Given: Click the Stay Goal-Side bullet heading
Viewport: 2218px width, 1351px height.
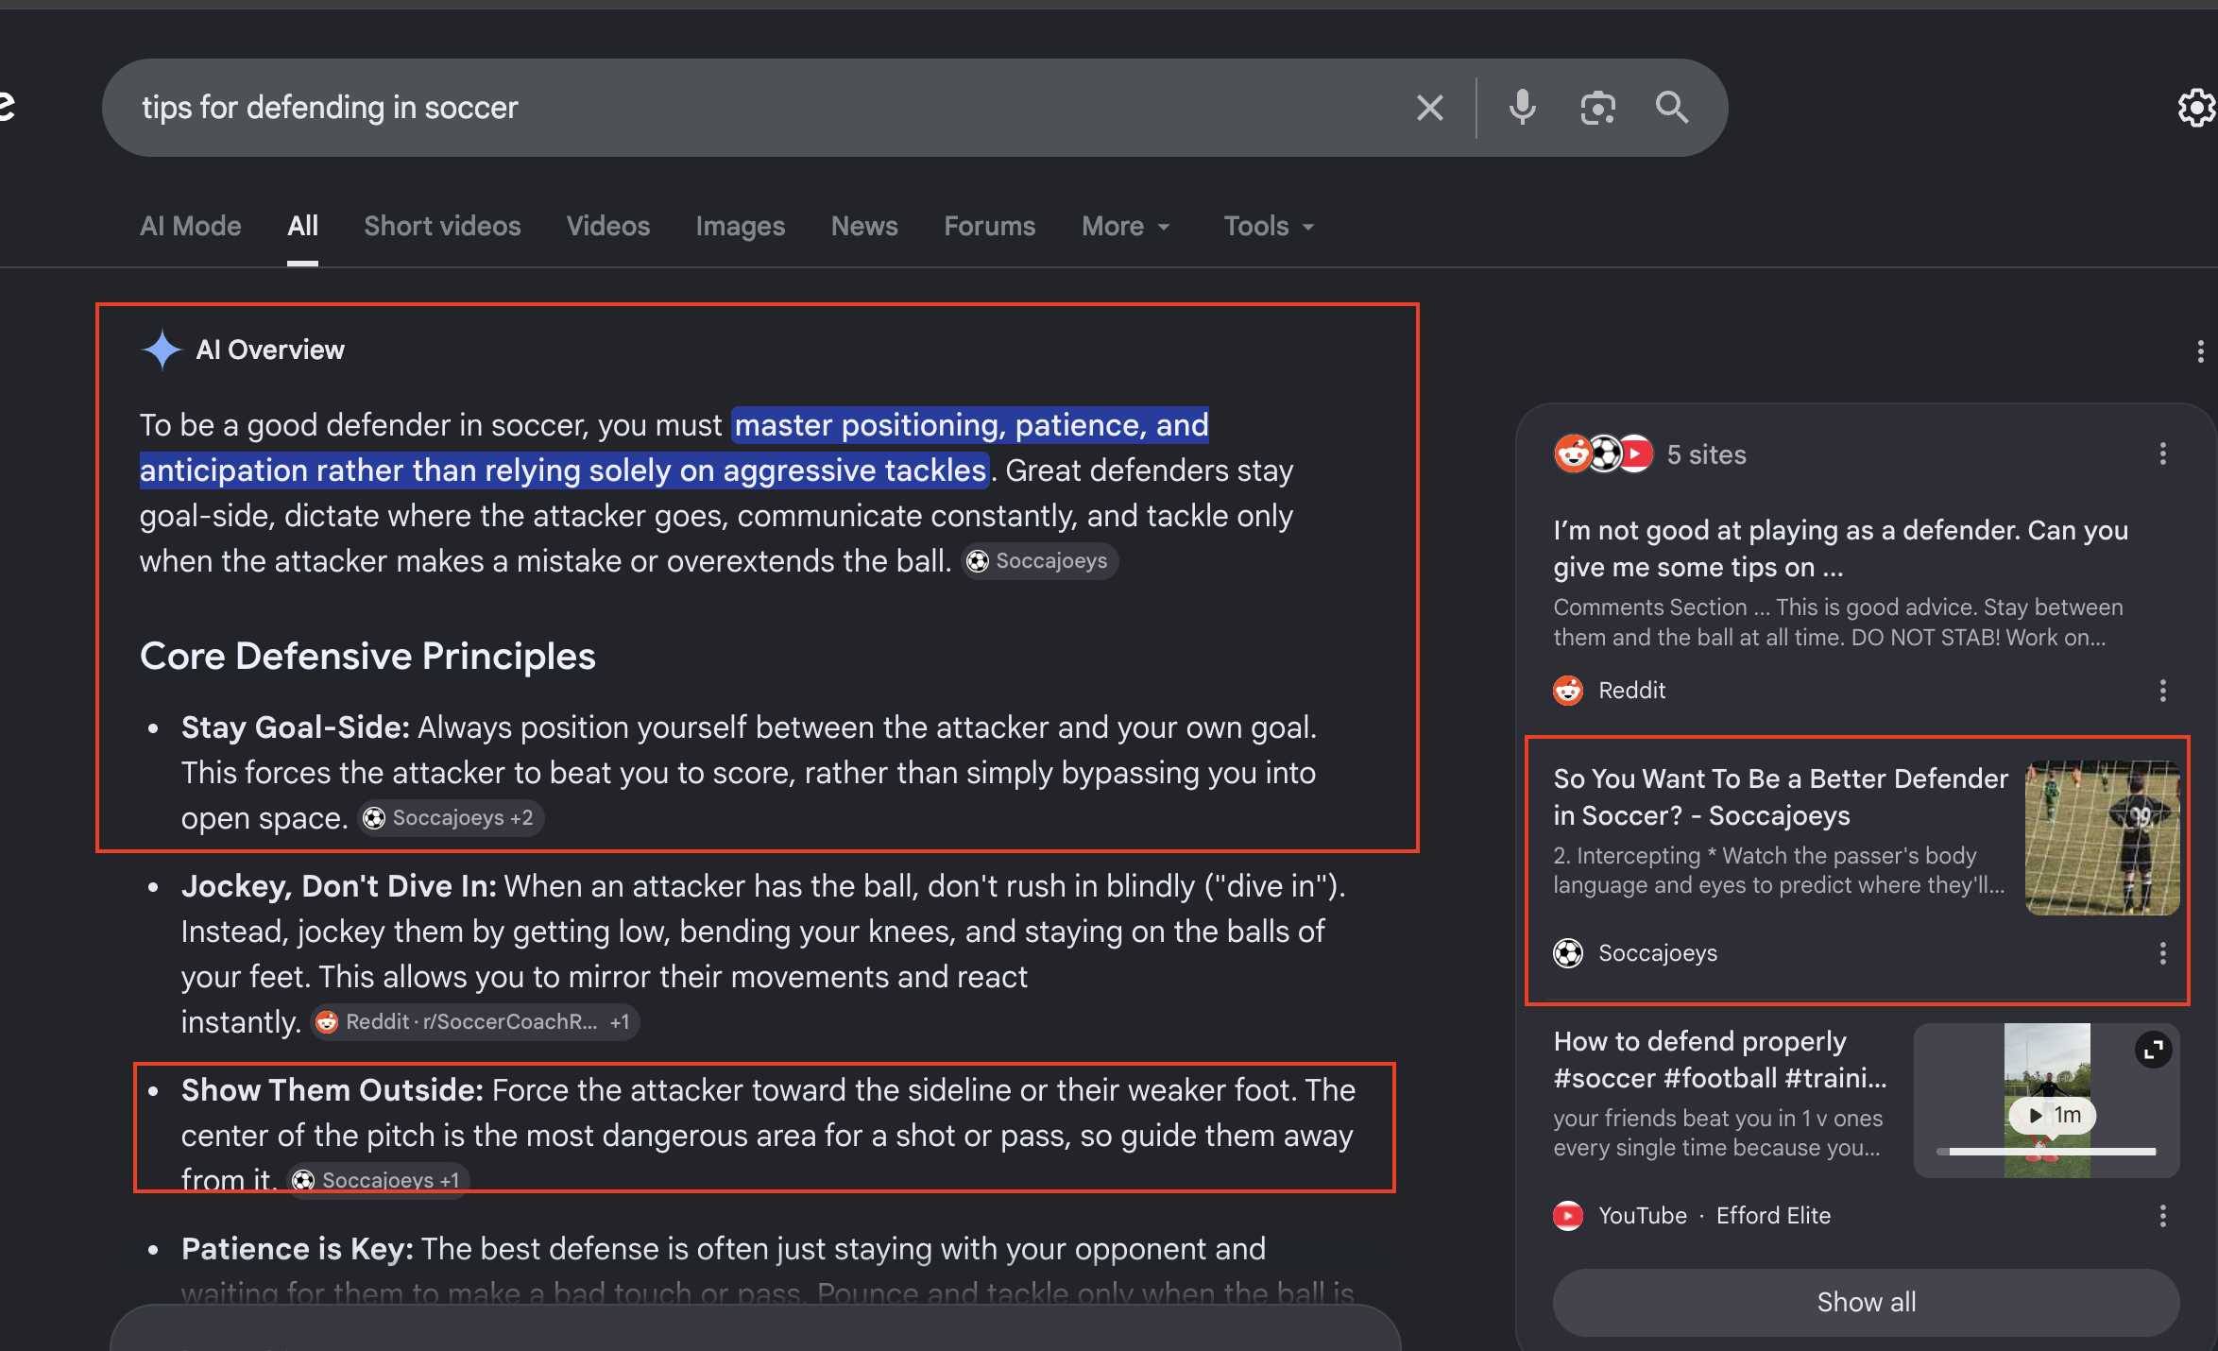Looking at the screenshot, I should click(296, 727).
